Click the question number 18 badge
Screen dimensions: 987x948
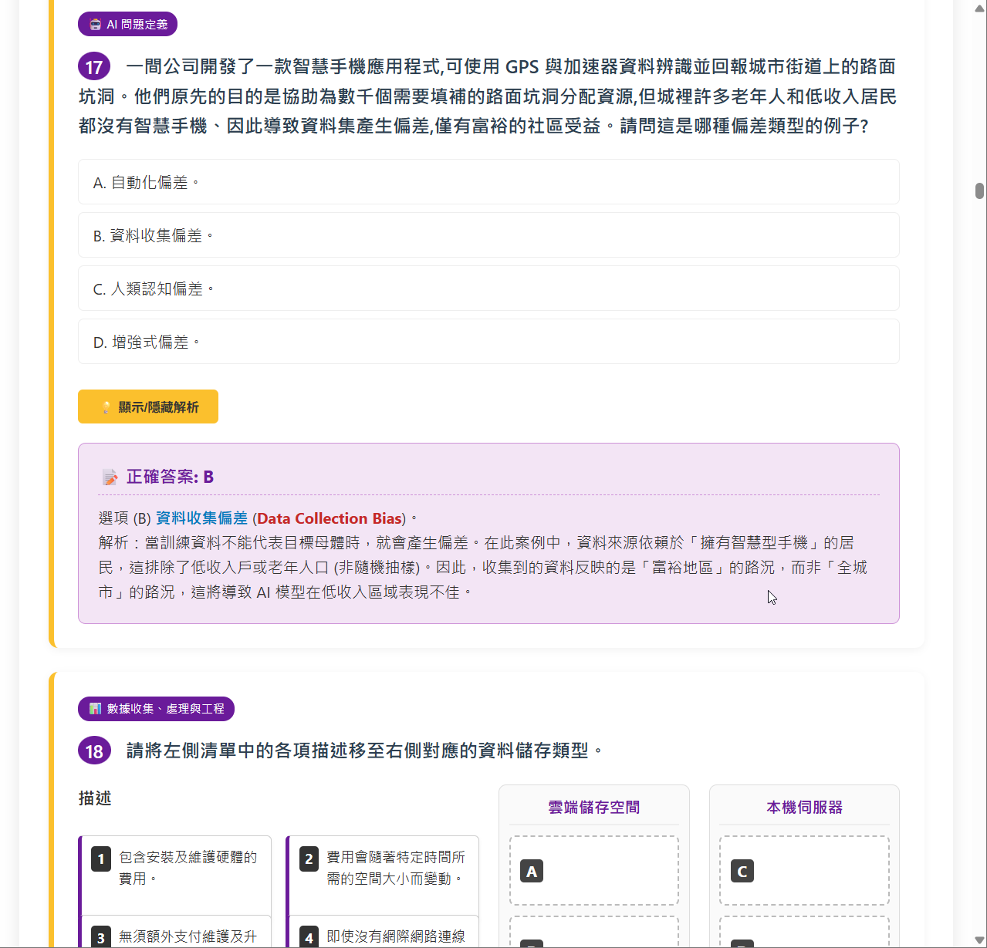94,751
